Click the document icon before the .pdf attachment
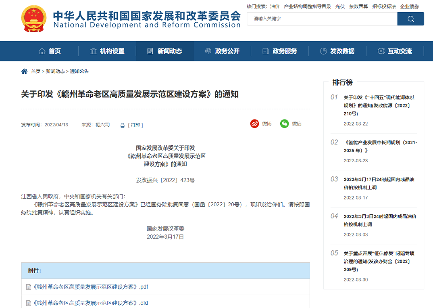 coord(28,287)
